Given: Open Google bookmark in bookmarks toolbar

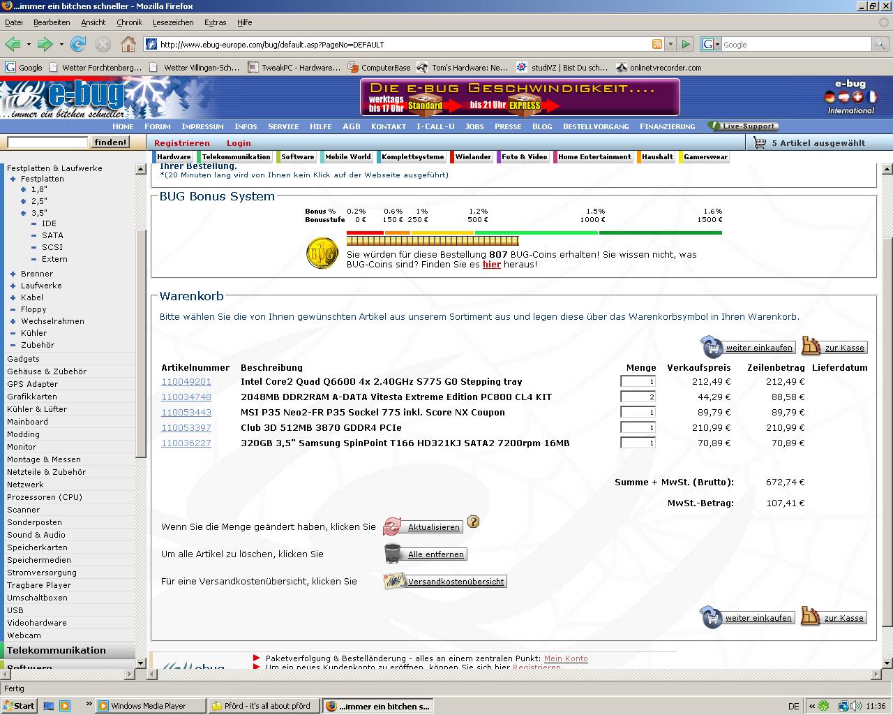Looking at the screenshot, I should [24, 68].
